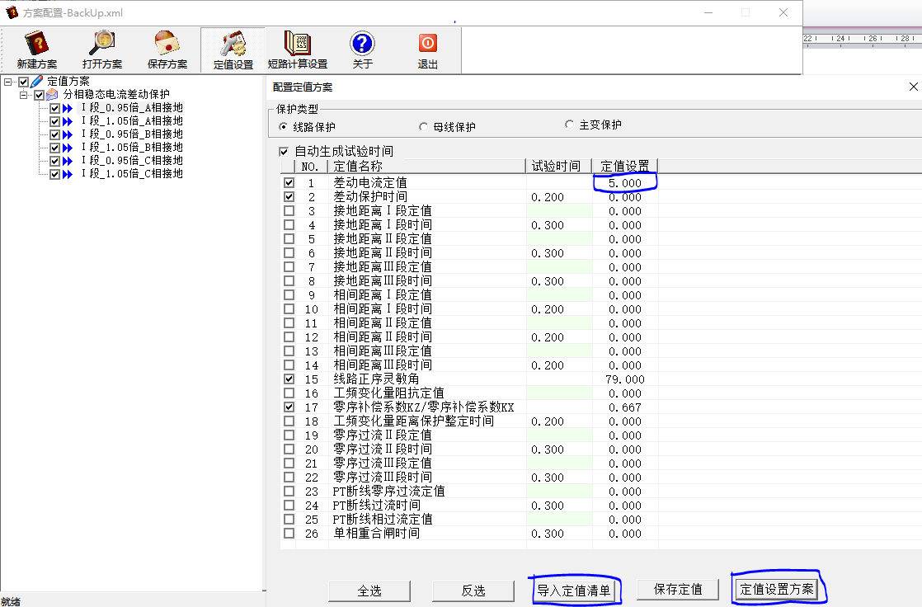The height and width of the screenshot is (607, 922).
Task: Open 定值设置 from the toolbar
Action: pos(233,49)
